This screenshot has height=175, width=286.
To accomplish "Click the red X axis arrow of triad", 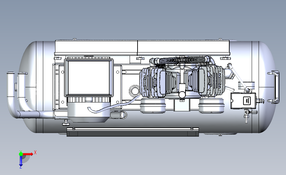I will (28, 154).
